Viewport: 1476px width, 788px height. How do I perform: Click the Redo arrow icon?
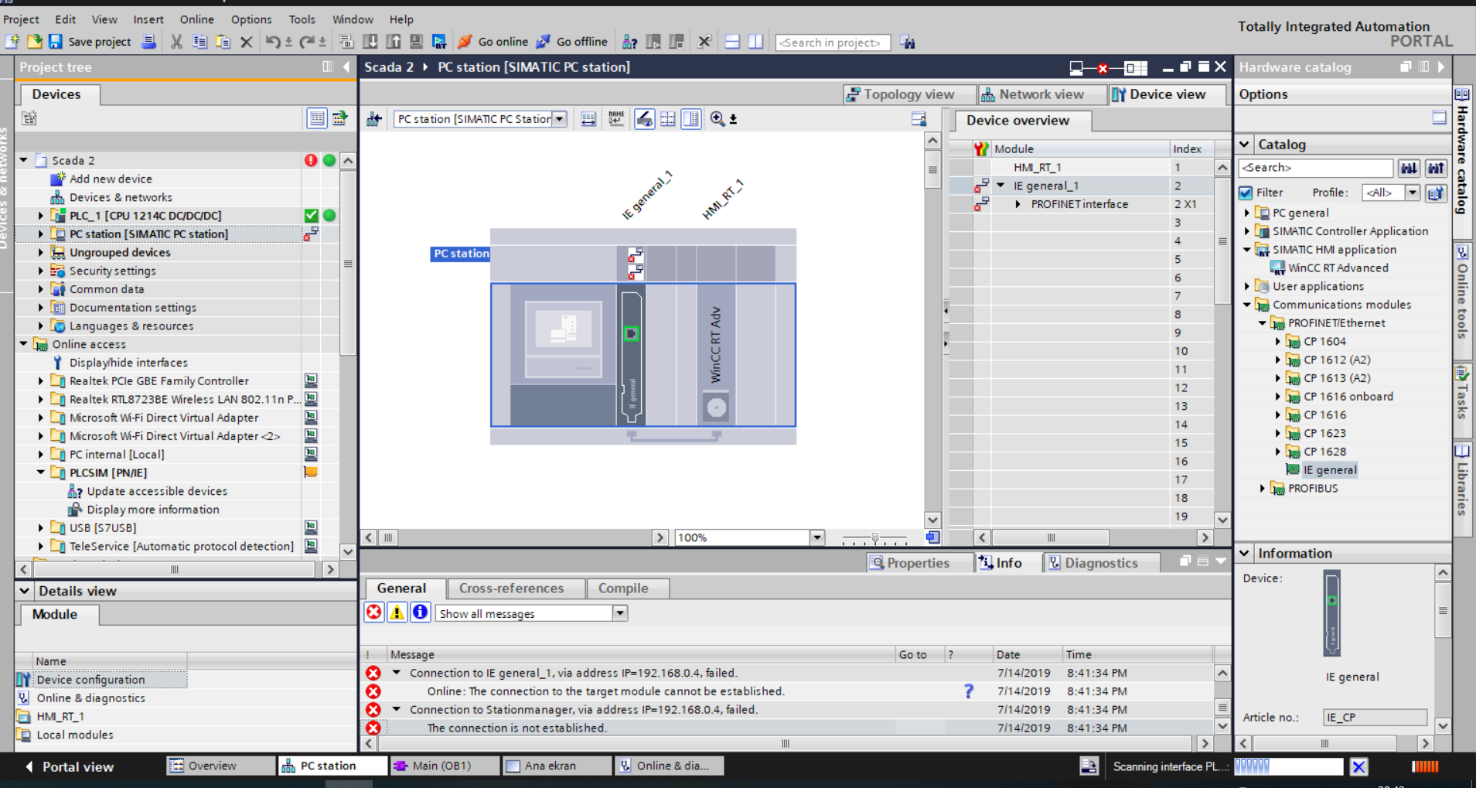307,42
